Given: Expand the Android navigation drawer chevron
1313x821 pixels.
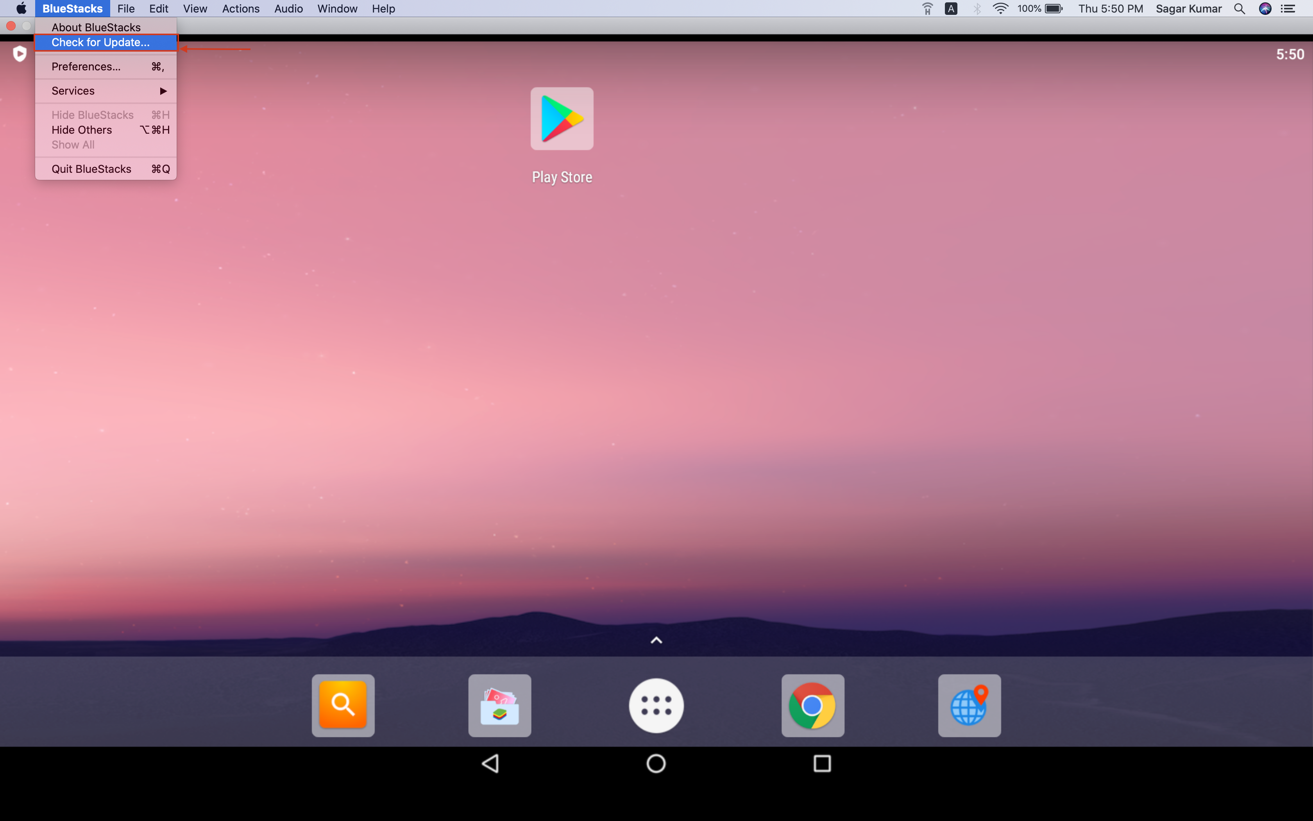Looking at the screenshot, I should [656, 639].
